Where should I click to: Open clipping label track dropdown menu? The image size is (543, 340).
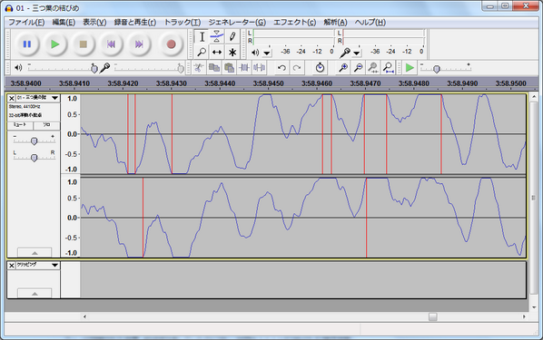(x=54, y=266)
